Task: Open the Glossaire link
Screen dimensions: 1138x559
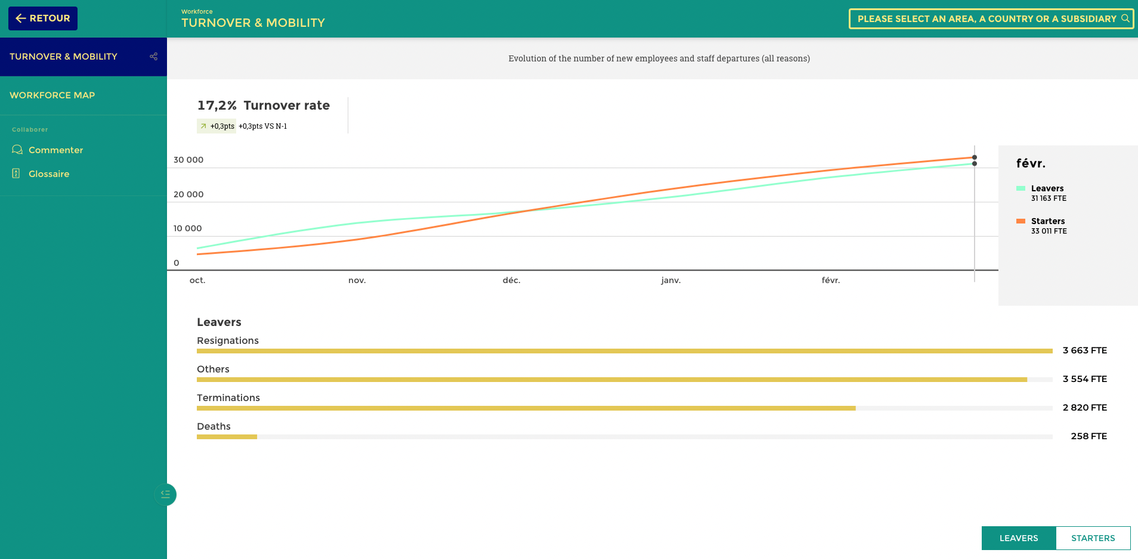Action: coord(49,174)
